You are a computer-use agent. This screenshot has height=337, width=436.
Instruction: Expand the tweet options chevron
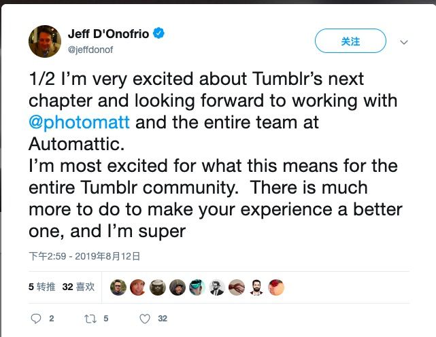(403, 42)
